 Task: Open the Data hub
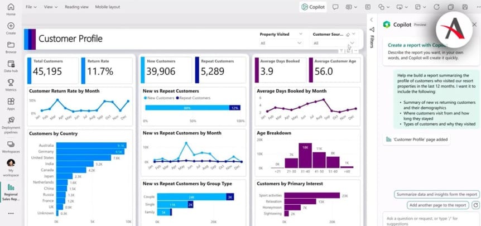11,66
